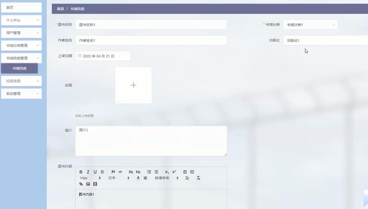Apply H1 heading with the H1 icon
Screen dimensions: 368x209
(x=131, y=172)
